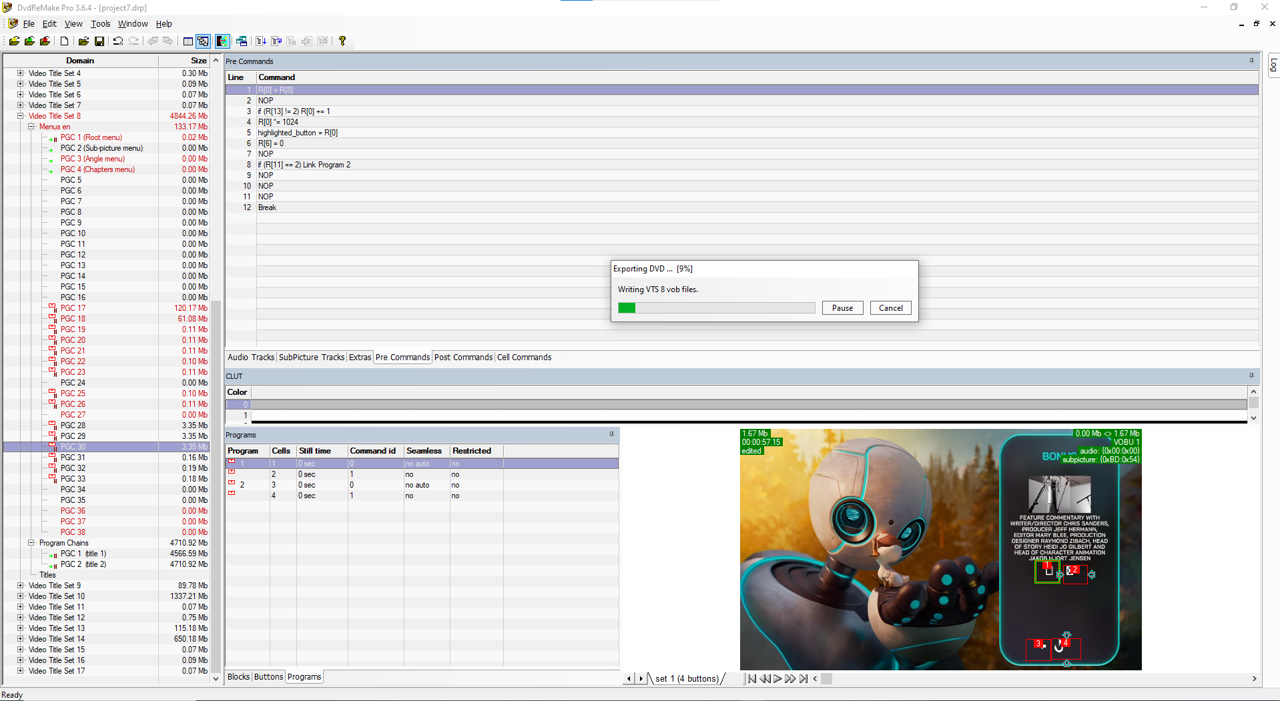Open the Tools menu
This screenshot has width=1280, height=701.
101,24
